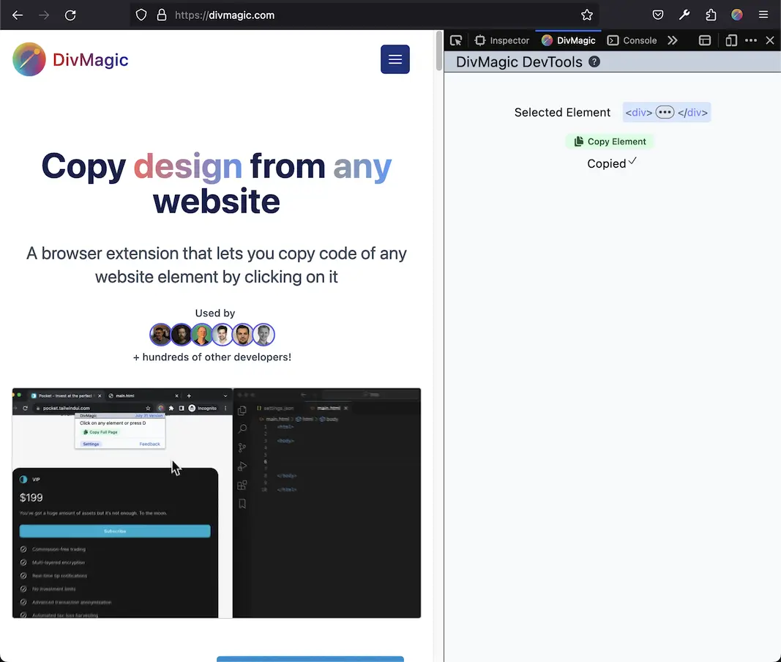Go back with the browser back arrow
Viewport: 781px width, 662px height.
pyautogui.click(x=18, y=15)
